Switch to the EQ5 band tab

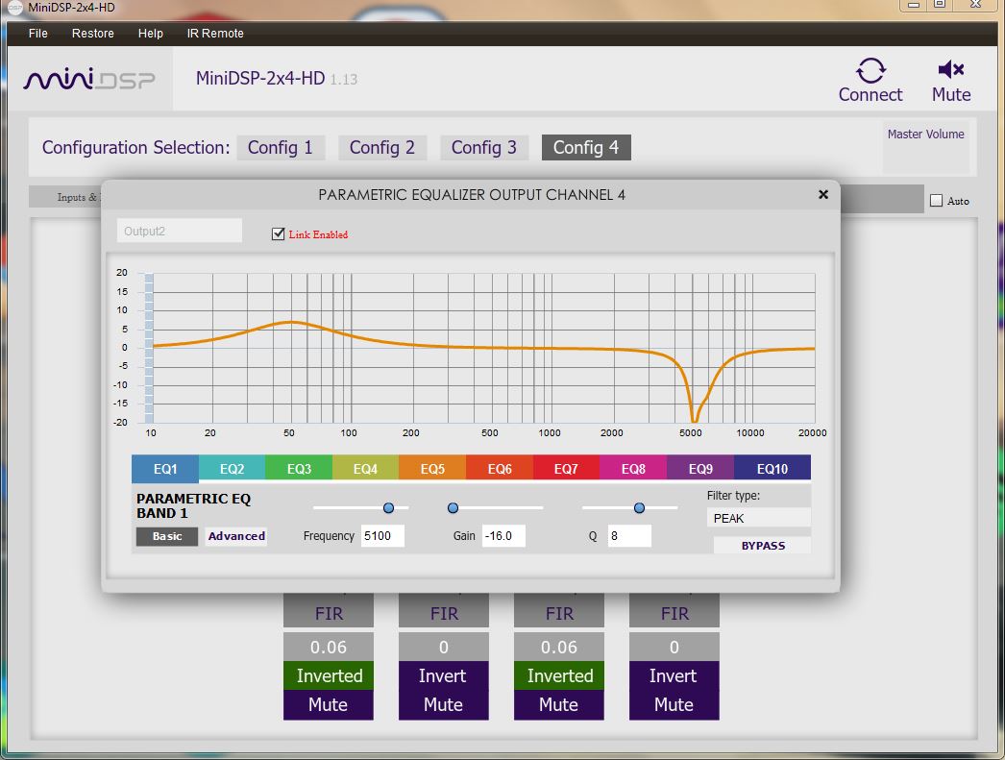432,469
